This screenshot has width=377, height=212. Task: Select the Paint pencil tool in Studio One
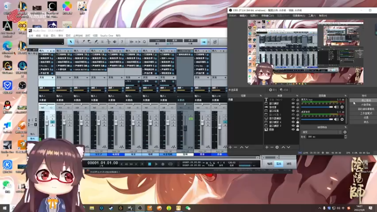click(x=96, y=42)
